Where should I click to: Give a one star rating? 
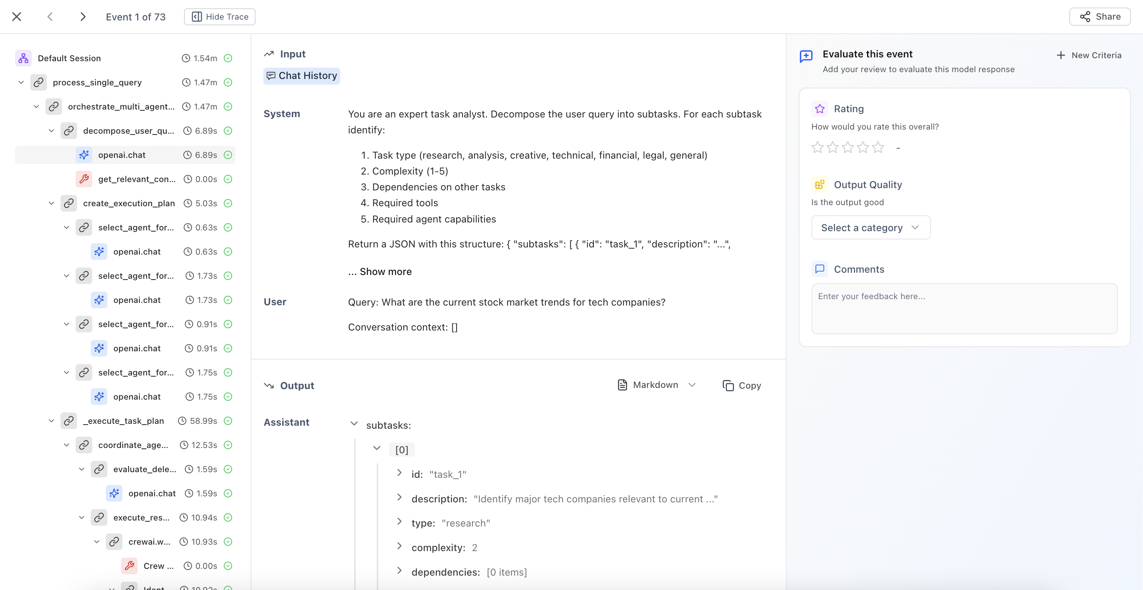(x=817, y=148)
